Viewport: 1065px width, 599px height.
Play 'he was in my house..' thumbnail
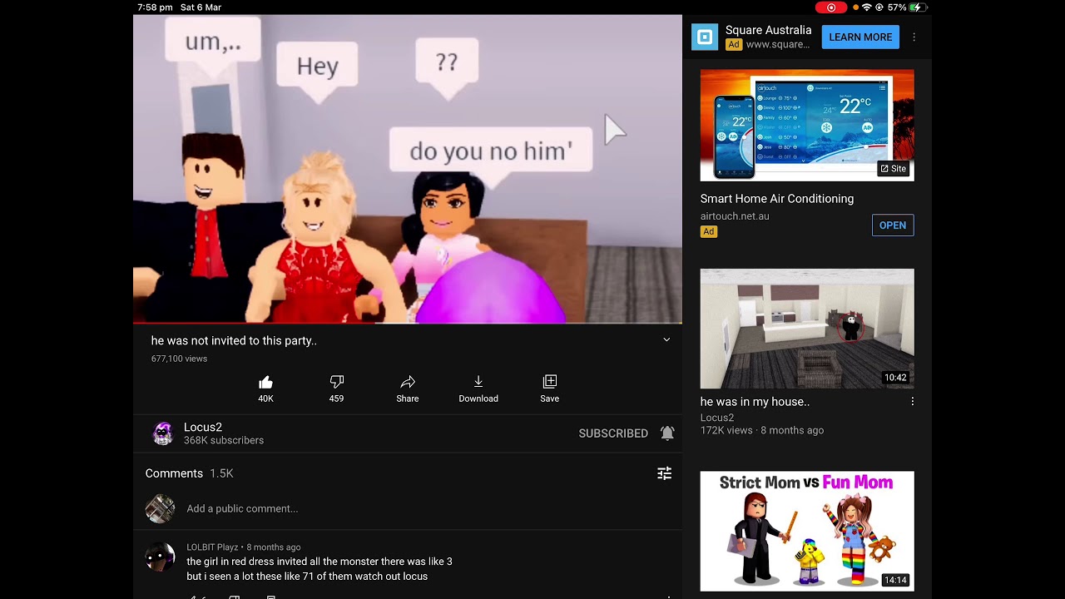[807, 329]
